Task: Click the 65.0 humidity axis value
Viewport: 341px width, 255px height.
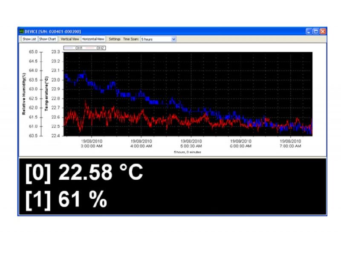Action: (33, 52)
